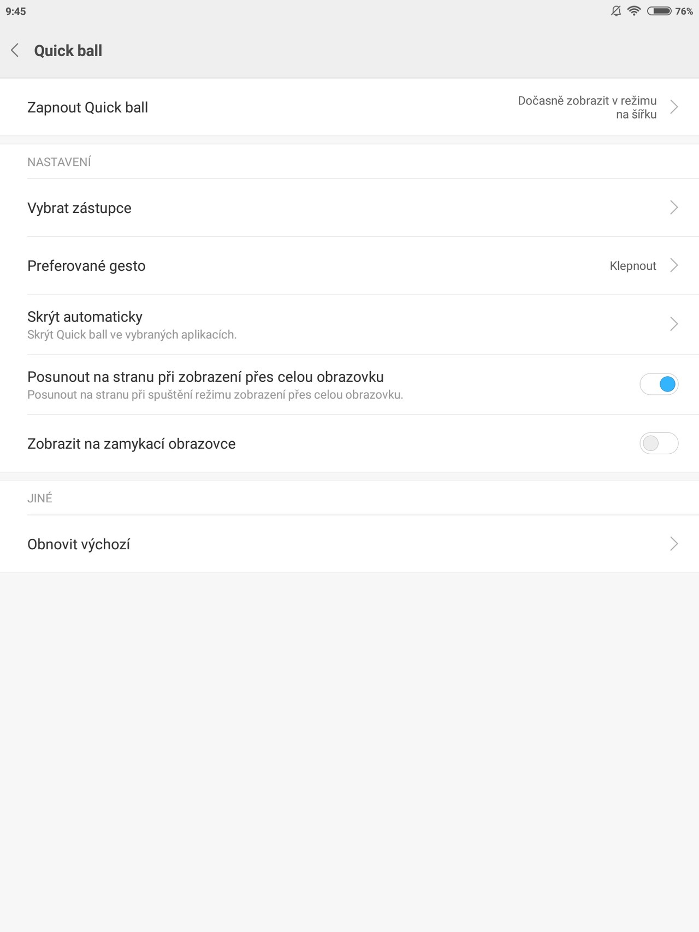Select 'Vybrat zástupce' setting
This screenshot has height=932, width=699.
79,208
